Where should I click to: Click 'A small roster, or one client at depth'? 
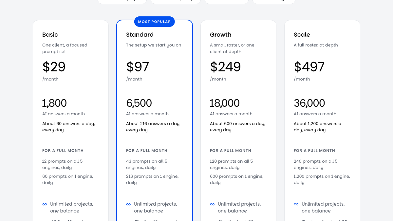coord(232,48)
